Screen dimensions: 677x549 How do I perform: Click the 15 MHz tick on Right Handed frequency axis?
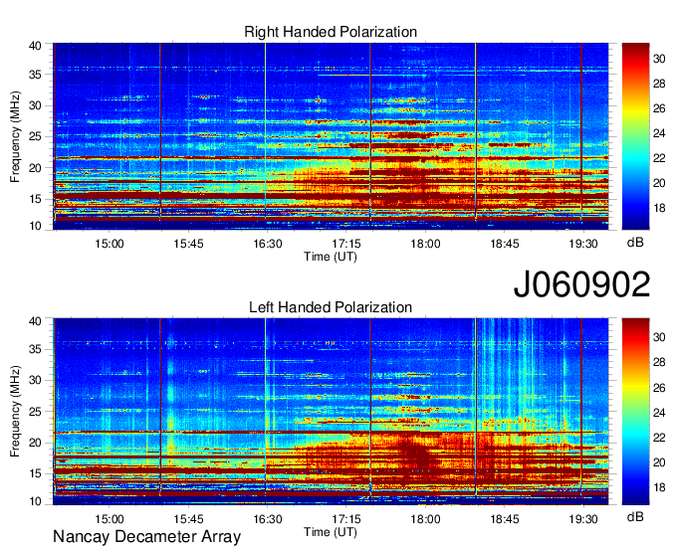[x=35, y=199]
